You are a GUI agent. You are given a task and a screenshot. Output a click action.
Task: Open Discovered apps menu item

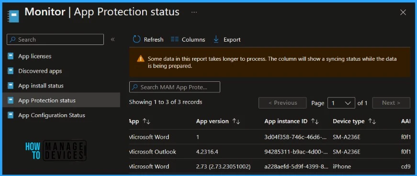coord(40,71)
